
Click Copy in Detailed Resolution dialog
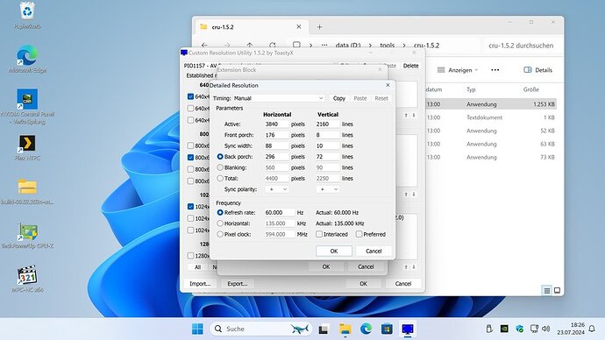339,98
